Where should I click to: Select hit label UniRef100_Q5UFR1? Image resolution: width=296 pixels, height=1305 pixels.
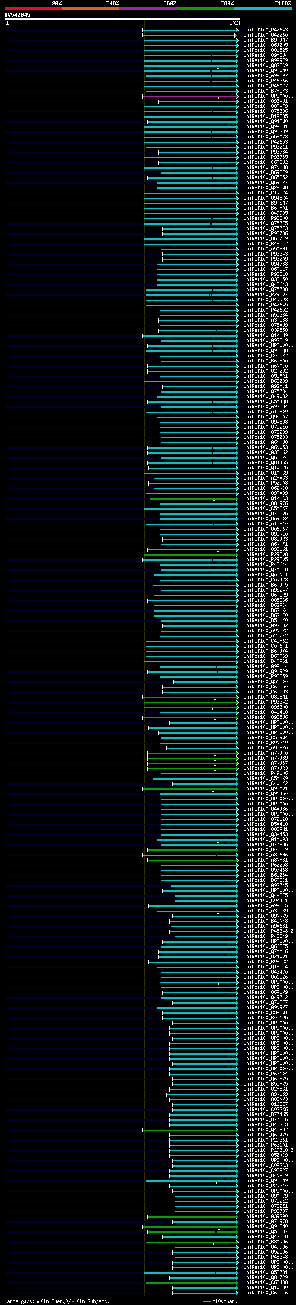[265, 376]
